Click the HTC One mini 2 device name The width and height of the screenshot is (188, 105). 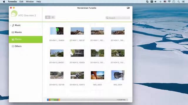(27, 15)
